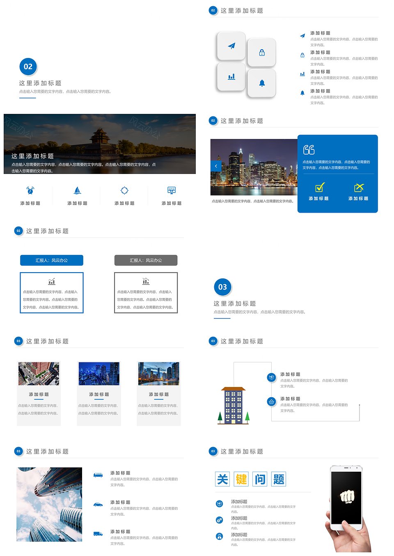Viewport: 394px width, 556px height.
Task: Click the person figure circle icon
Action: pyautogui.click(x=220, y=536)
